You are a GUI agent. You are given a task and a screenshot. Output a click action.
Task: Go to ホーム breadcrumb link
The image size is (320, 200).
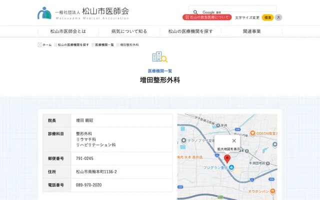46,45
